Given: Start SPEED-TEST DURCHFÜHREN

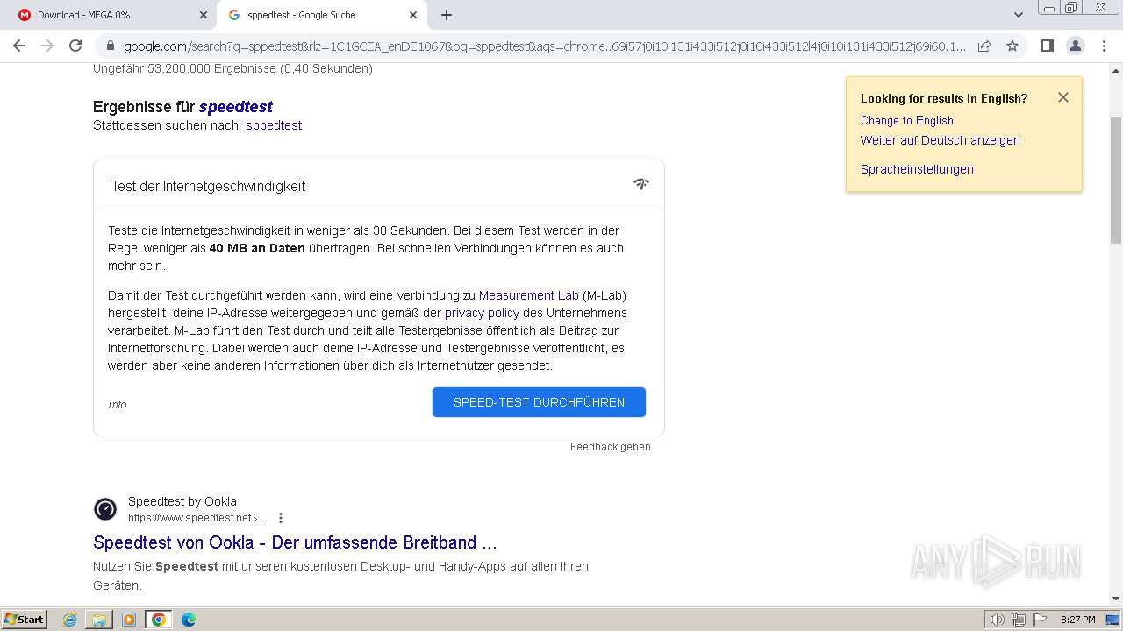Looking at the screenshot, I should point(539,402).
